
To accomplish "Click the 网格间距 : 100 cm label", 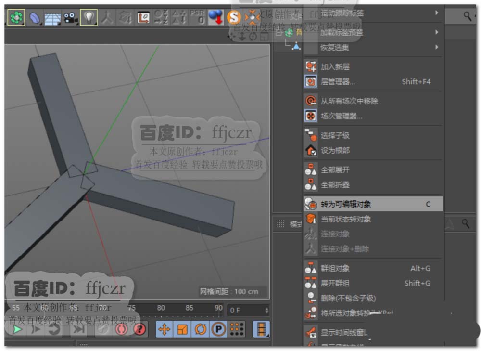I will point(229,291).
